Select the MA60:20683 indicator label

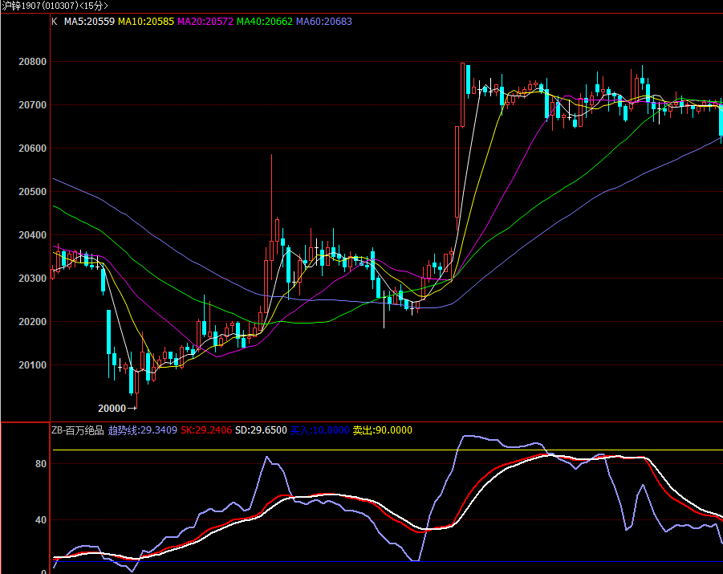[324, 22]
